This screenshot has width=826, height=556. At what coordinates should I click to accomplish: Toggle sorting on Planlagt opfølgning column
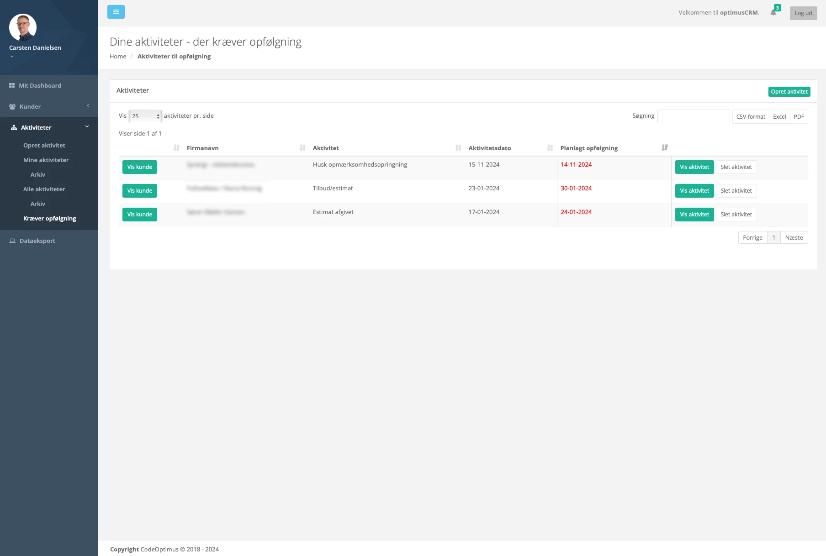(x=588, y=148)
